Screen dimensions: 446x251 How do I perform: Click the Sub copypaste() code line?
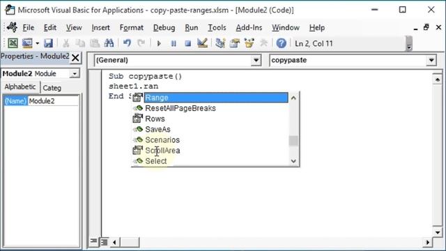[x=145, y=76]
